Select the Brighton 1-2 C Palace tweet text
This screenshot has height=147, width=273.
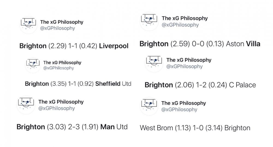click(x=200, y=85)
